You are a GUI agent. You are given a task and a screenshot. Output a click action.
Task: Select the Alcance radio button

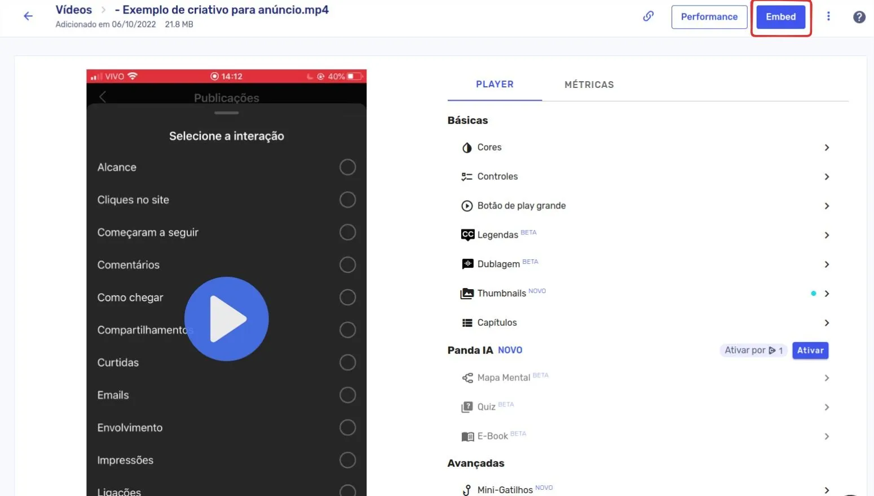(x=348, y=167)
